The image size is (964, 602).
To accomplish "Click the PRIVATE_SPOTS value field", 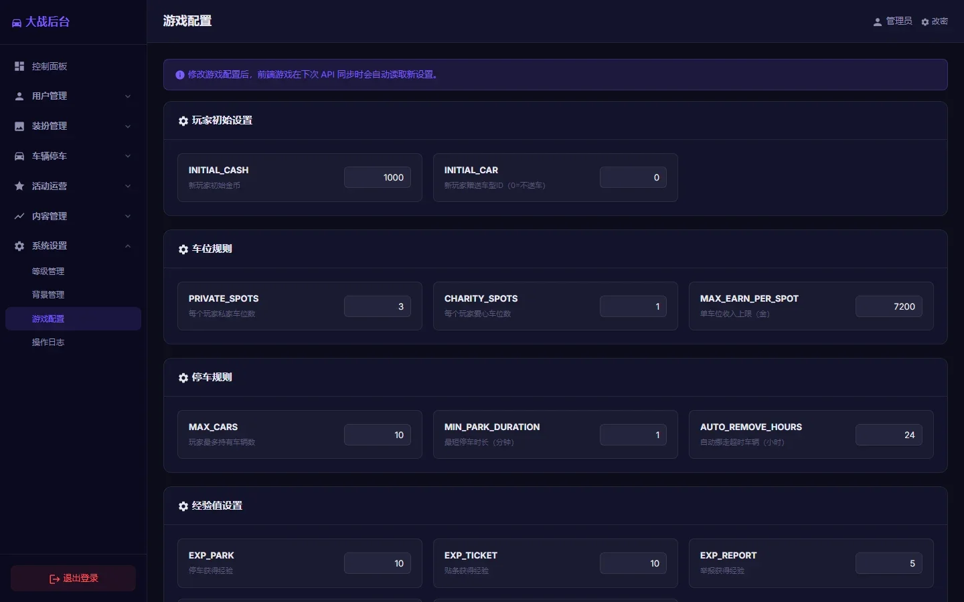I will tap(378, 306).
